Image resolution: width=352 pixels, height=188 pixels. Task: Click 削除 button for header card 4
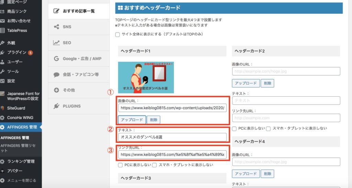point(267,174)
